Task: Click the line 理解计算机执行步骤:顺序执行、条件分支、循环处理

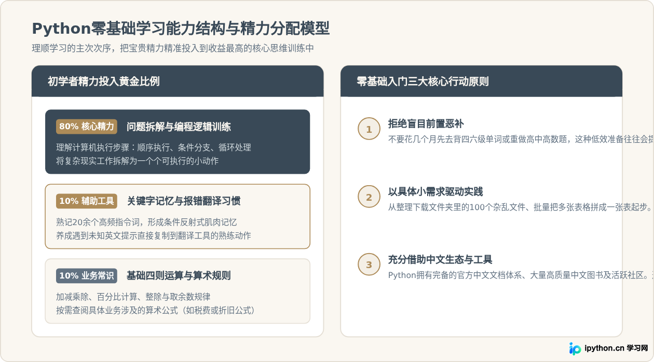Action: click(154, 147)
